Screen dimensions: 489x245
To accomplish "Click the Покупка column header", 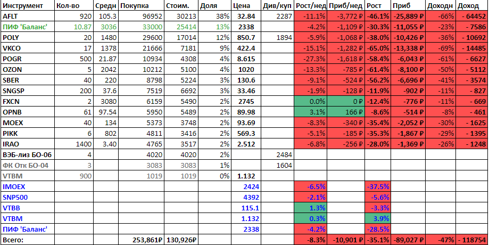I will click(142, 6).
